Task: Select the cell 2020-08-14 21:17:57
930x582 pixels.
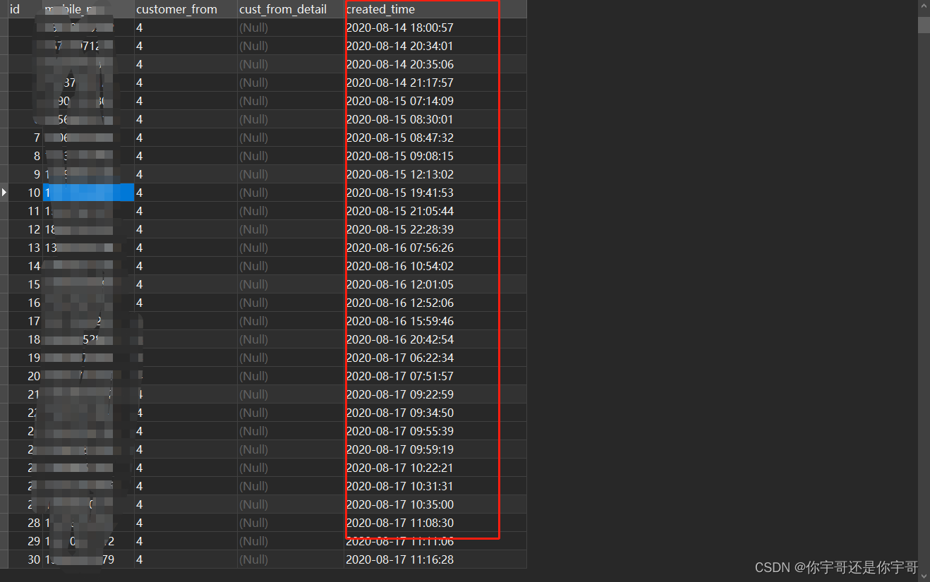Action: pyautogui.click(x=435, y=83)
